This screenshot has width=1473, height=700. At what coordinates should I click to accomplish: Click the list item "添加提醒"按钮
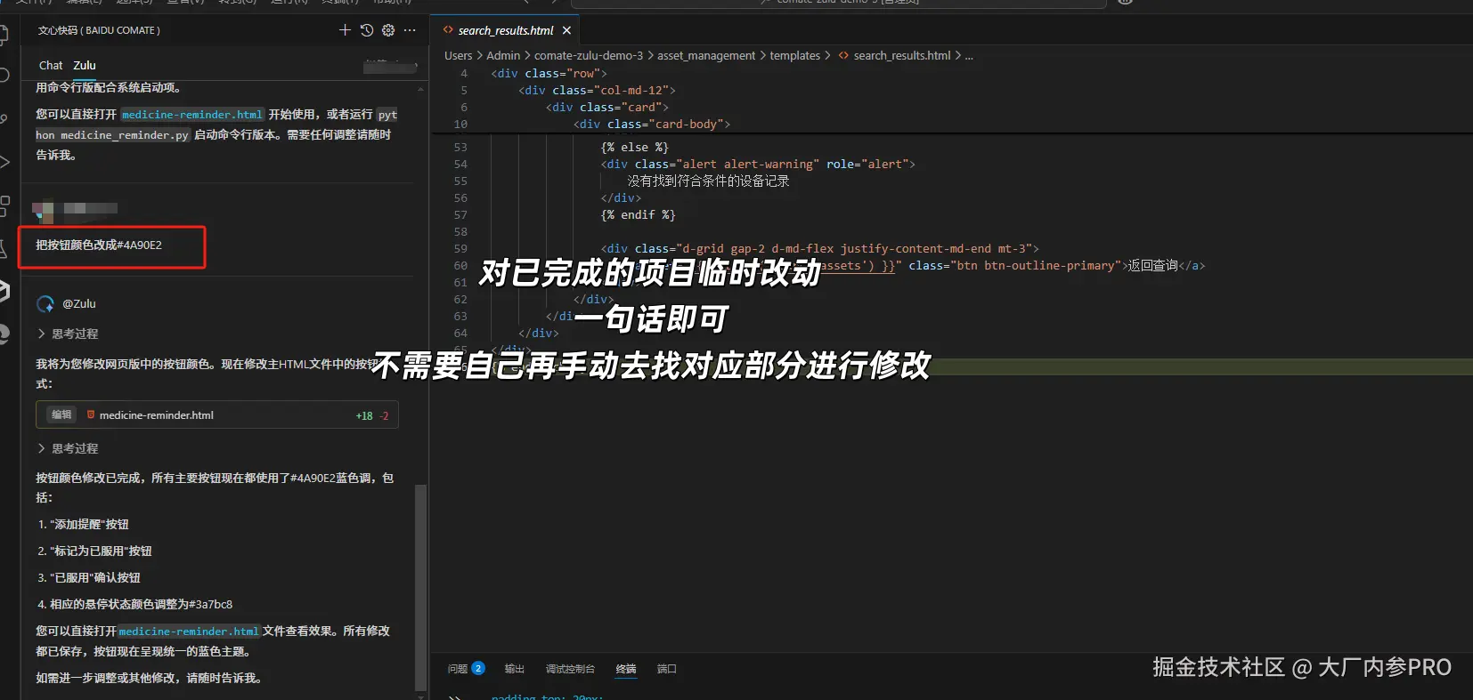[x=83, y=525]
